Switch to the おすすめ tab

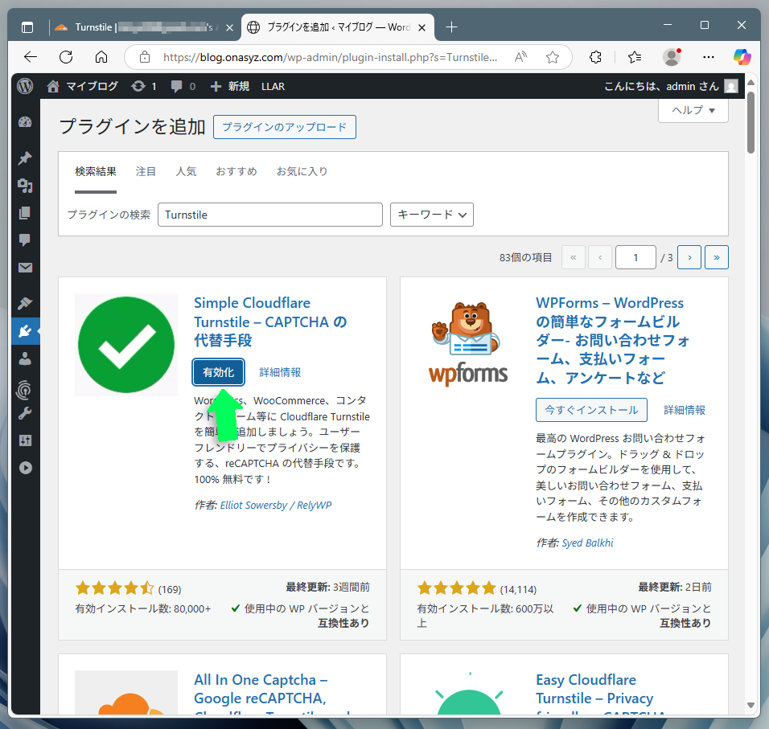[236, 171]
